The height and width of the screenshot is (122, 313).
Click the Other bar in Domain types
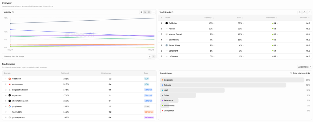pyautogui.click(x=178, y=95)
